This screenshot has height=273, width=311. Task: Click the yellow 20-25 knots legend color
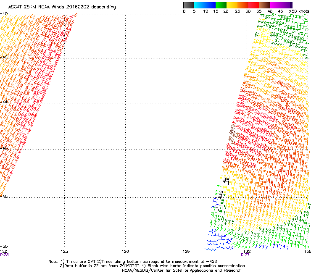pyautogui.click(x=232, y=5)
